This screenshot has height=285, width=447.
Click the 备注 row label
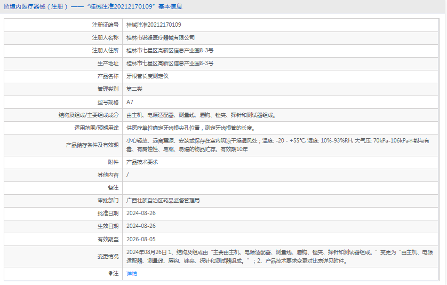113,188
